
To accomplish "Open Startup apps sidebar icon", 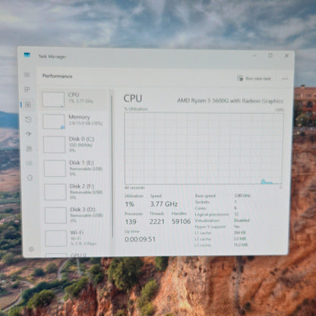I will tap(29, 134).
